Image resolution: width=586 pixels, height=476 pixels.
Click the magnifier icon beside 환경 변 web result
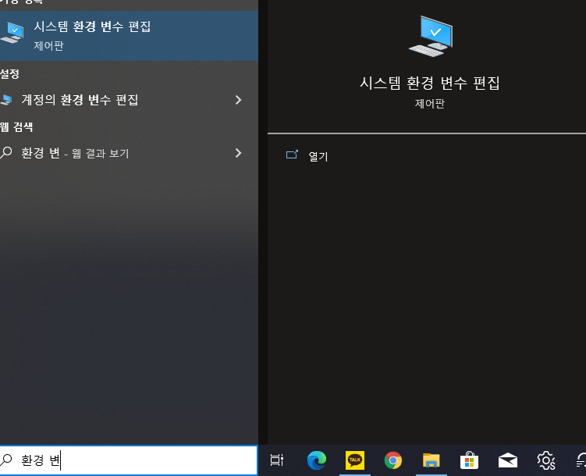click(x=6, y=152)
